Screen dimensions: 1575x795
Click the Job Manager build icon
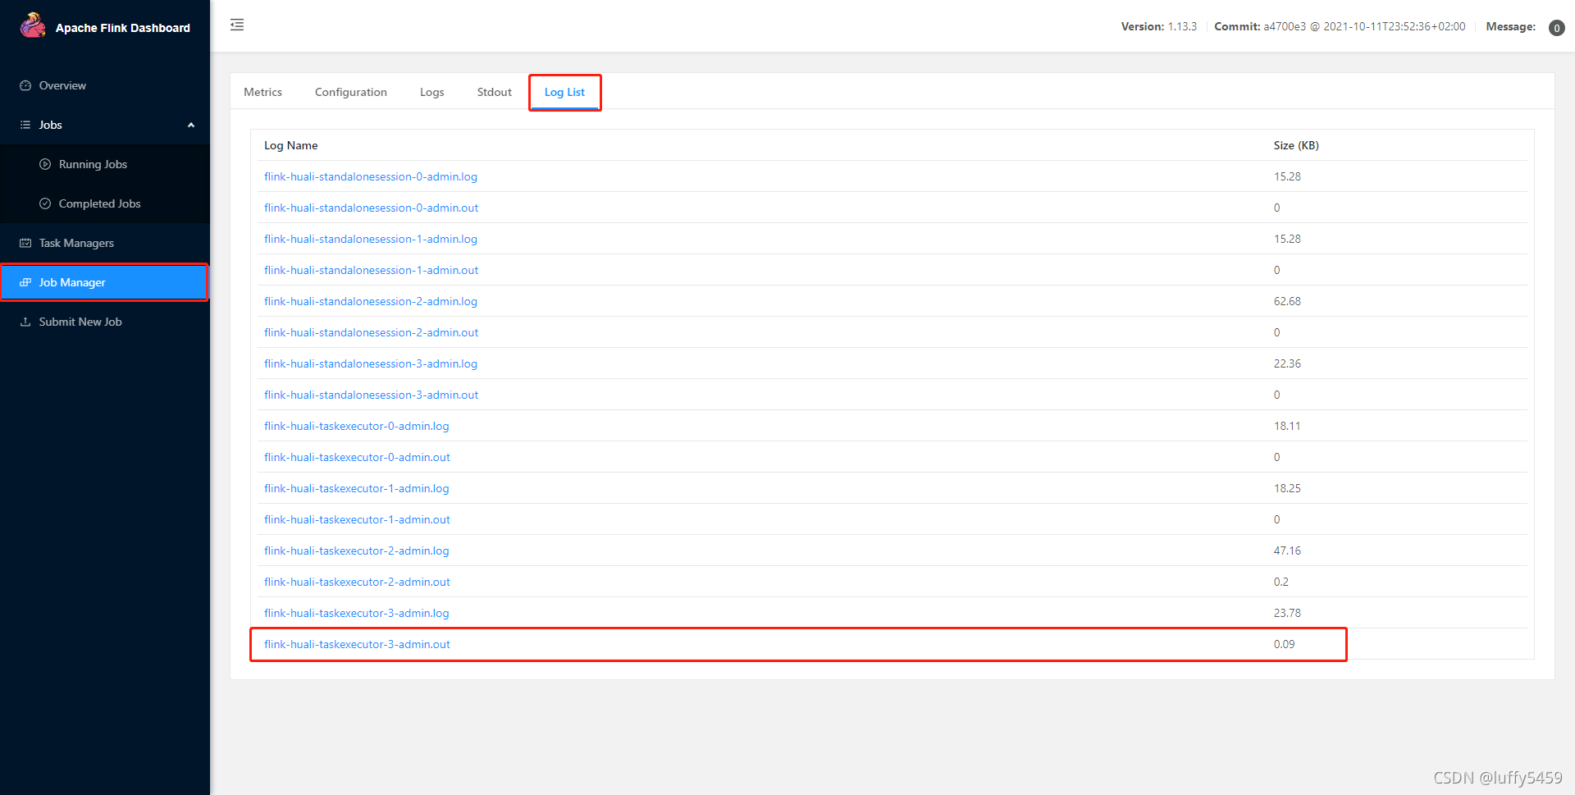click(x=25, y=282)
